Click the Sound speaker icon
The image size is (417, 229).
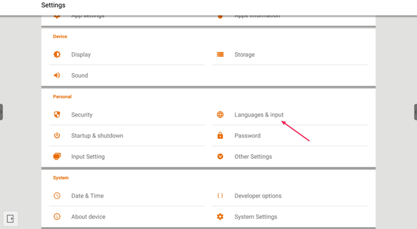(57, 75)
